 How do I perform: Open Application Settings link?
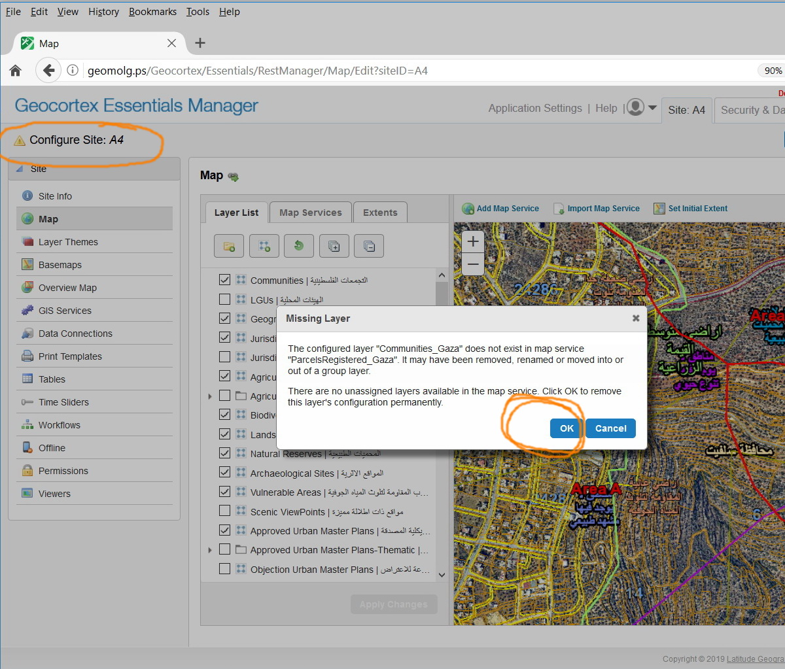pos(535,108)
